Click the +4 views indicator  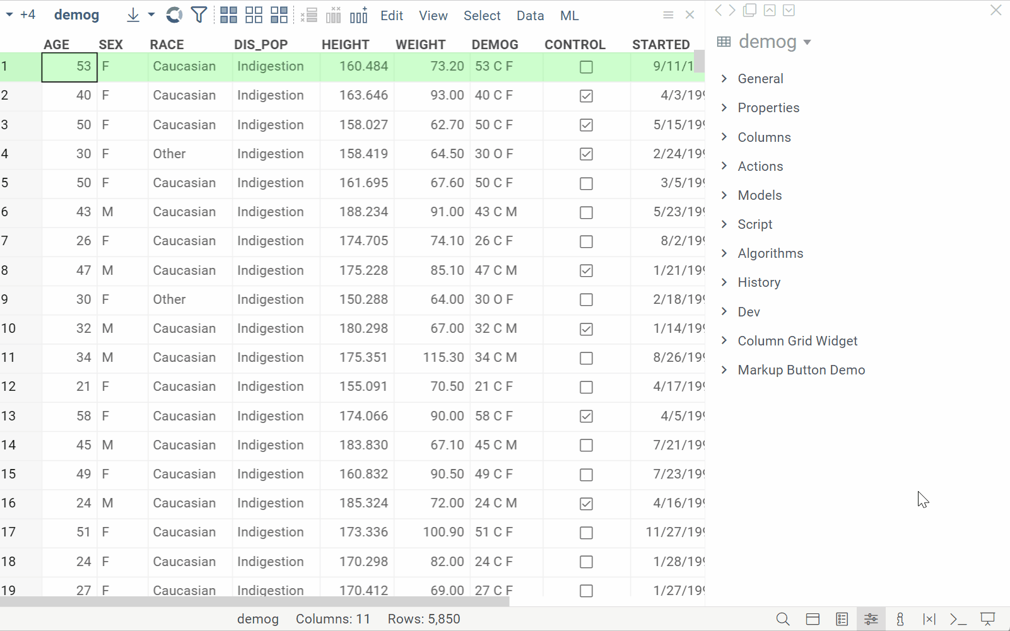[28, 15]
